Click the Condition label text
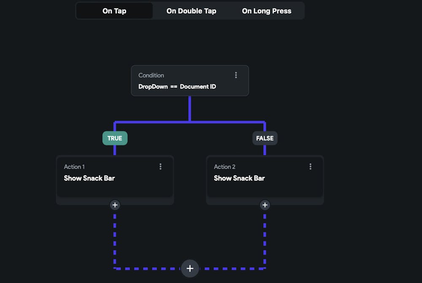Screen dimensions: 422x283 coord(151,75)
